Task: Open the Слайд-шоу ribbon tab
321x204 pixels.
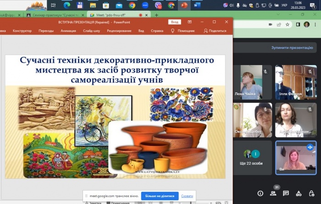Action: pyautogui.click(x=91, y=31)
